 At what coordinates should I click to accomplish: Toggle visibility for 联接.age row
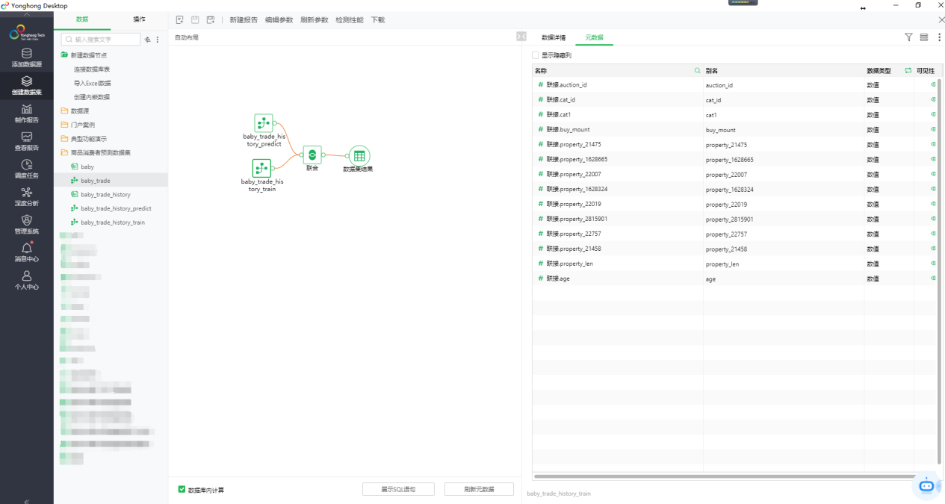click(x=933, y=278)
